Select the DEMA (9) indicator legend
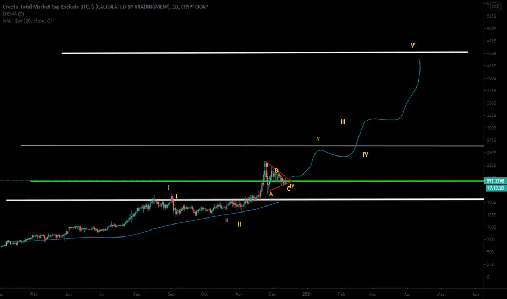 (x=14, y=14)
